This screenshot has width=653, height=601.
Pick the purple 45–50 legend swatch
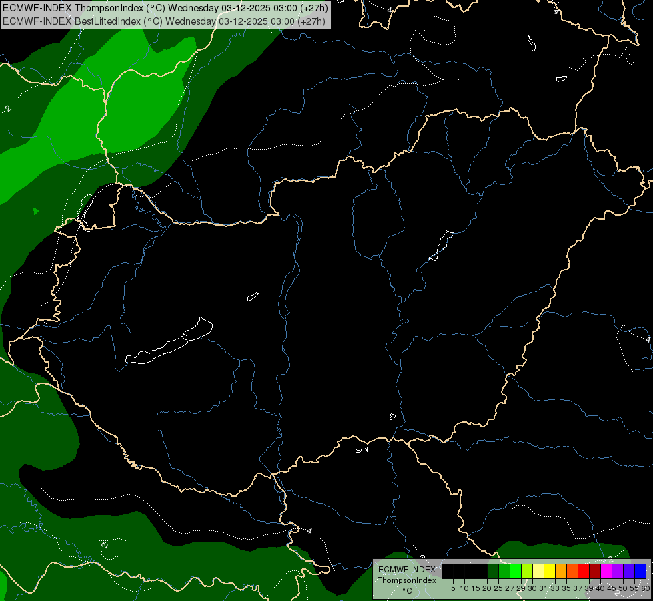tap(618, 571)
